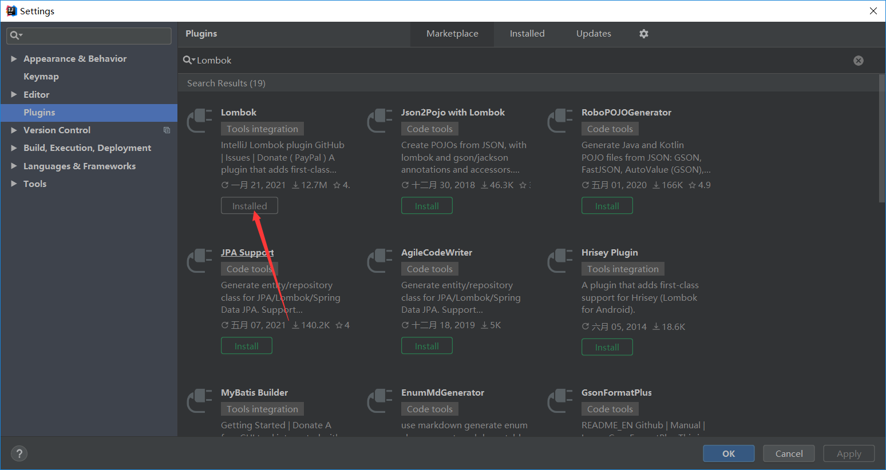Focus the settings search box
The height and width of the screenshot is (470, 886).
[x=89, y=35]
